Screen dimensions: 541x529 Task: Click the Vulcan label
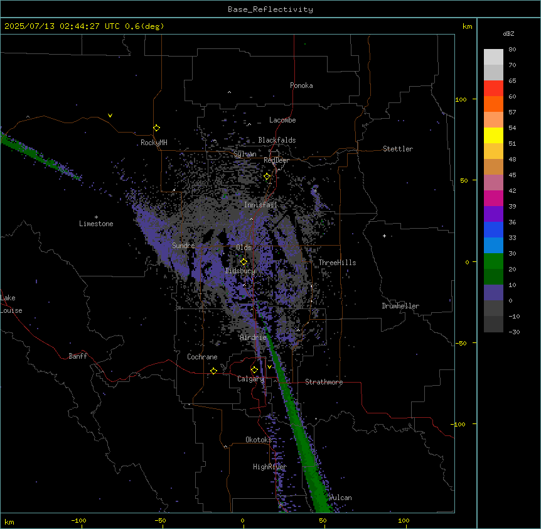tap(340, 498)
